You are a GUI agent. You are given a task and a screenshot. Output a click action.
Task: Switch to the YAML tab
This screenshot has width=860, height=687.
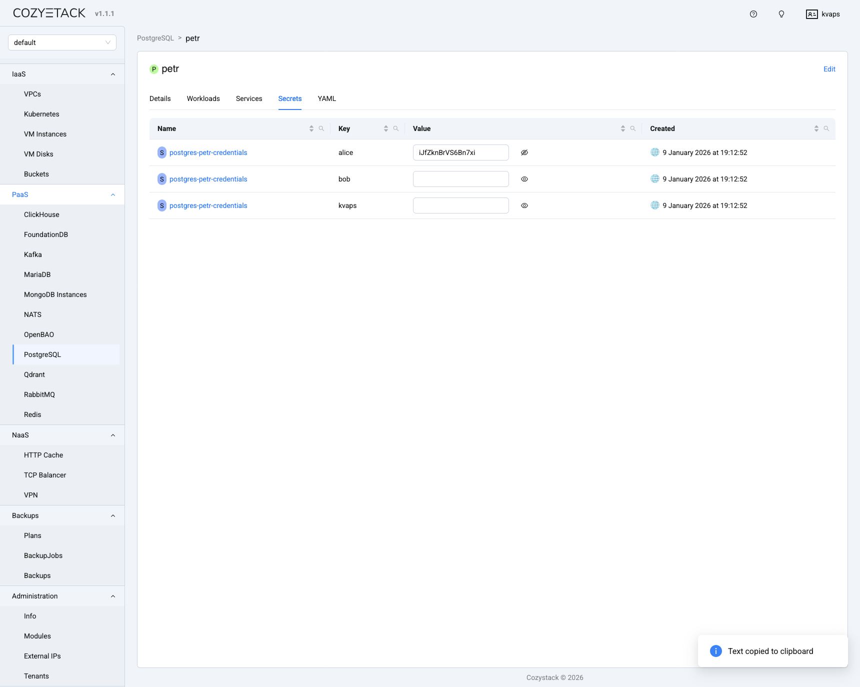(x=326, y=98)
